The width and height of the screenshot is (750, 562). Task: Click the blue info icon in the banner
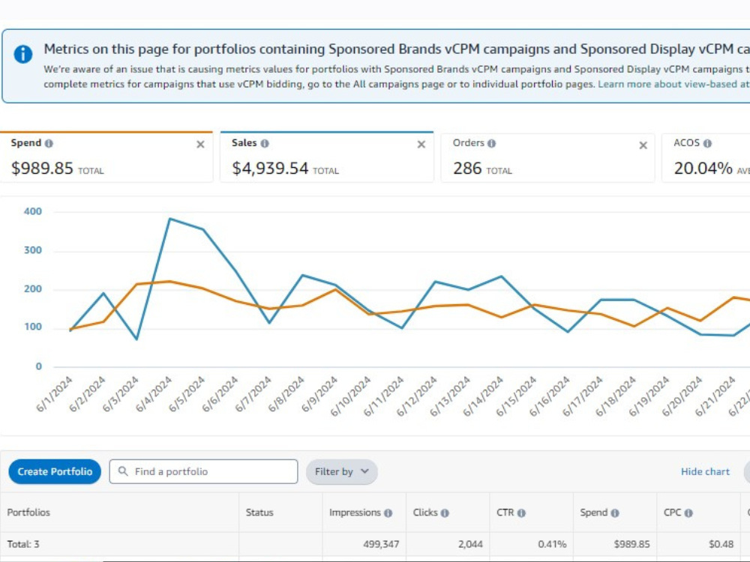23,54
